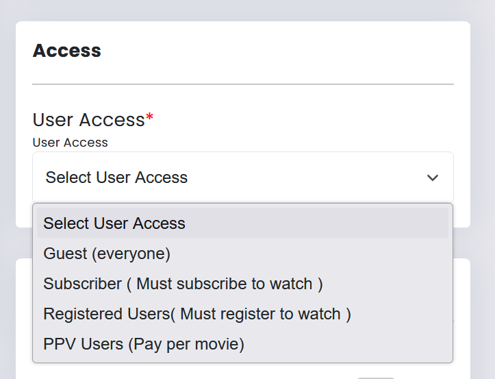Click the chevron arrow in User Access field
This screenshot has width=495, height=379.
pyautogui.click(x=432, y=178)
